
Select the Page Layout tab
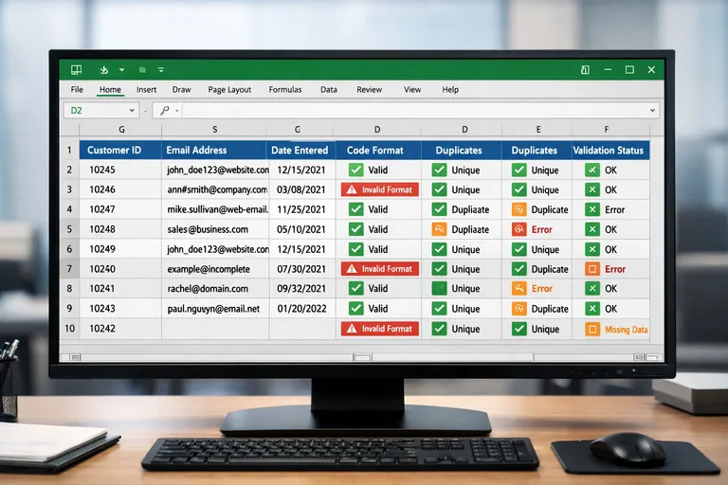tap(229, 90)
